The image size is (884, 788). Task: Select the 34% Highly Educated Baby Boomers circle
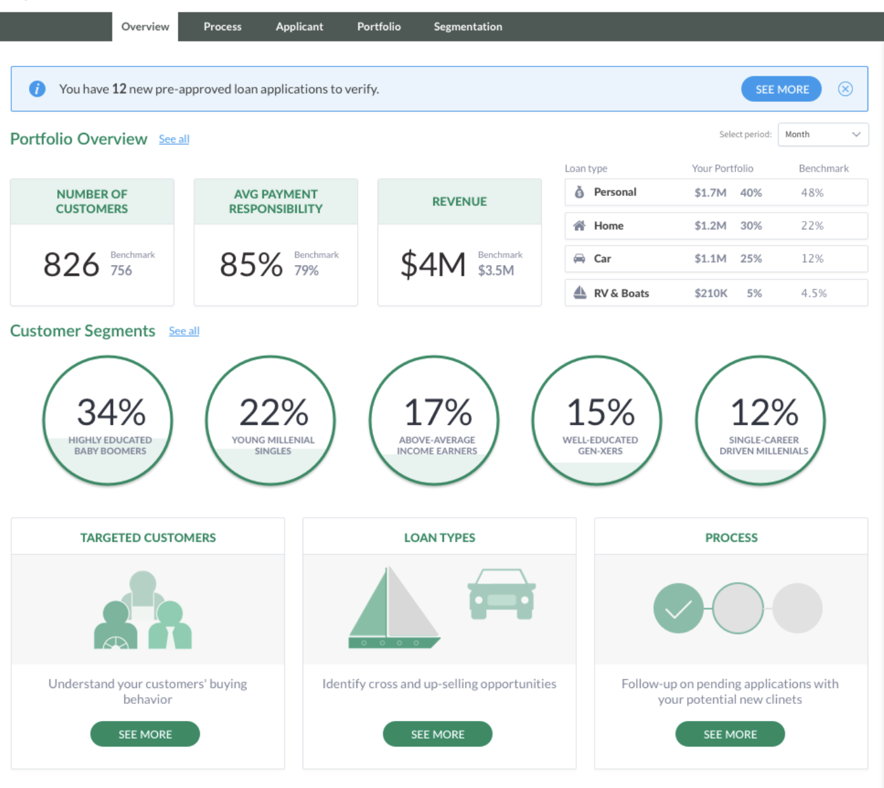[108, 420]
